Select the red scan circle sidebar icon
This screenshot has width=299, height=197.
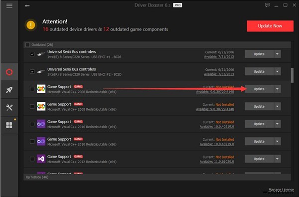[9, 72]
